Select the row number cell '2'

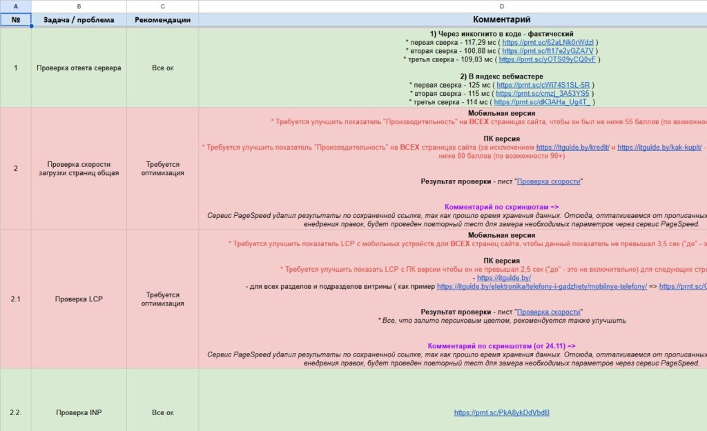click(16, 168)
